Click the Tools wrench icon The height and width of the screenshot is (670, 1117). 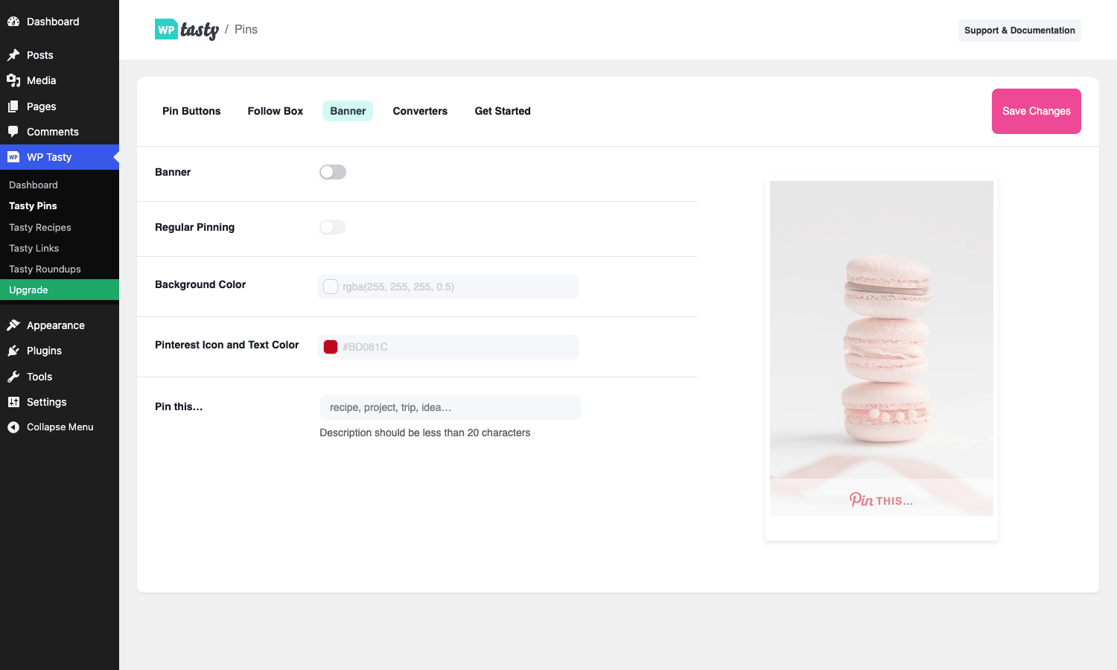tap(13, 377)
